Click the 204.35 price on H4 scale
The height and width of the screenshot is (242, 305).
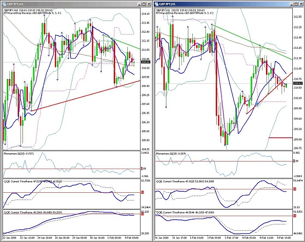point(146,149)
